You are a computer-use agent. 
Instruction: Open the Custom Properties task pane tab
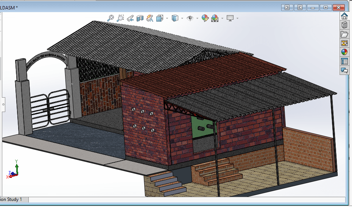344,61
